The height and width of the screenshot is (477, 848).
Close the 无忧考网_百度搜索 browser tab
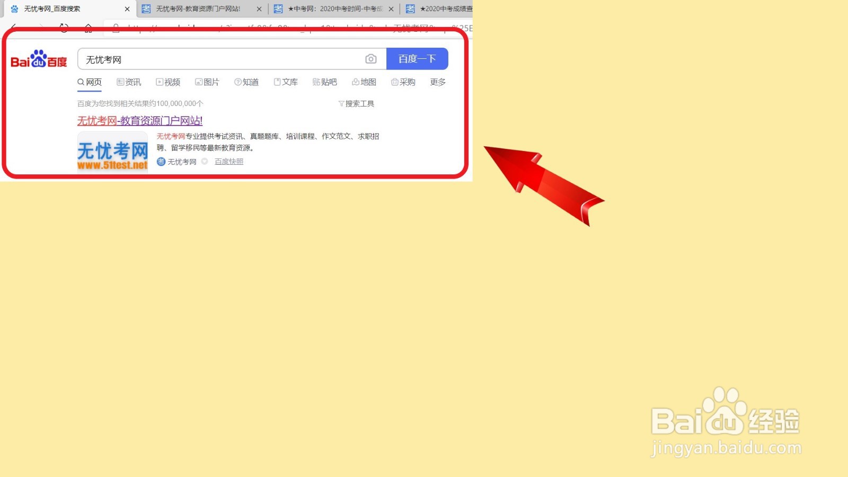pos(127,9)
